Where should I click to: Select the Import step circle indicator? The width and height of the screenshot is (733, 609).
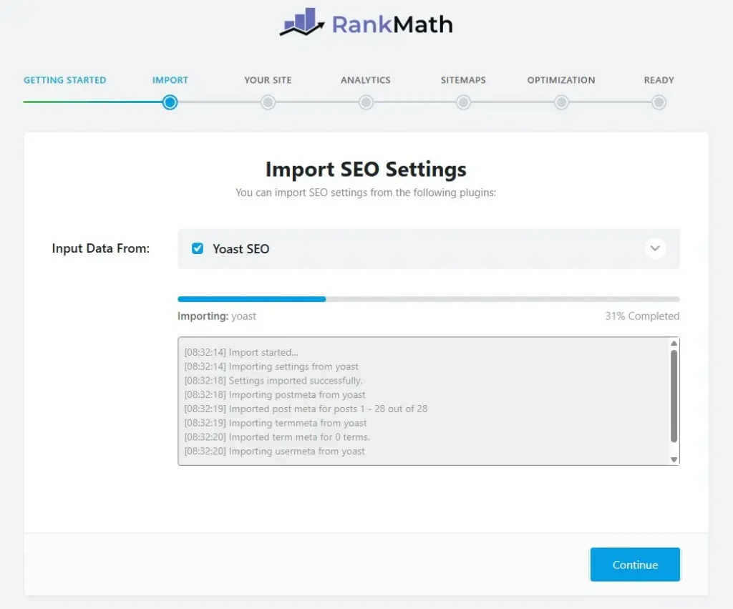pos(170,102)
